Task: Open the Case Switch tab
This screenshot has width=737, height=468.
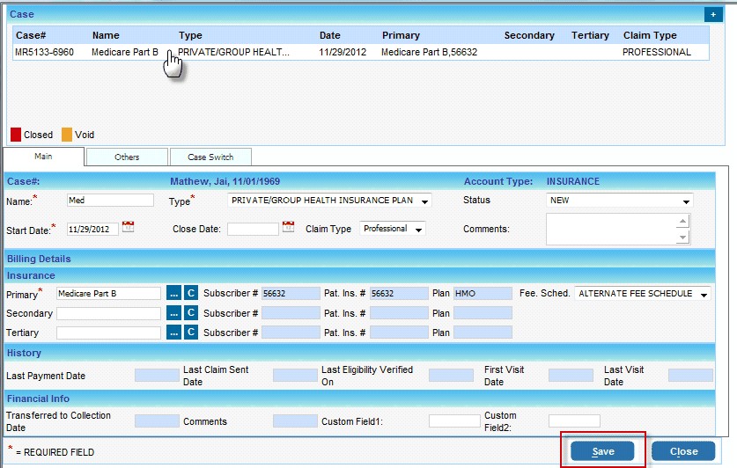Action: click(x=210, y=157)
